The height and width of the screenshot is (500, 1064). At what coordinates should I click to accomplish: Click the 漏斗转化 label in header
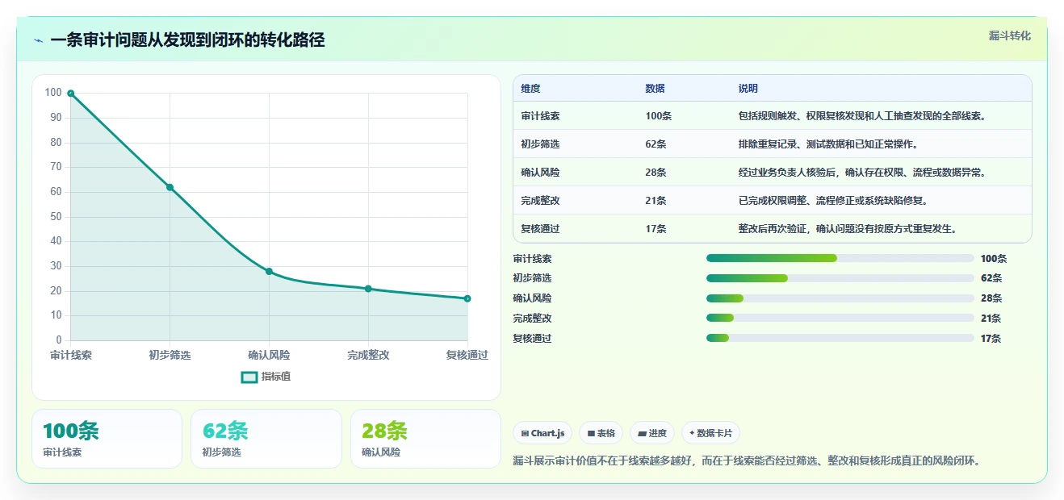(x=1009, y=35)
